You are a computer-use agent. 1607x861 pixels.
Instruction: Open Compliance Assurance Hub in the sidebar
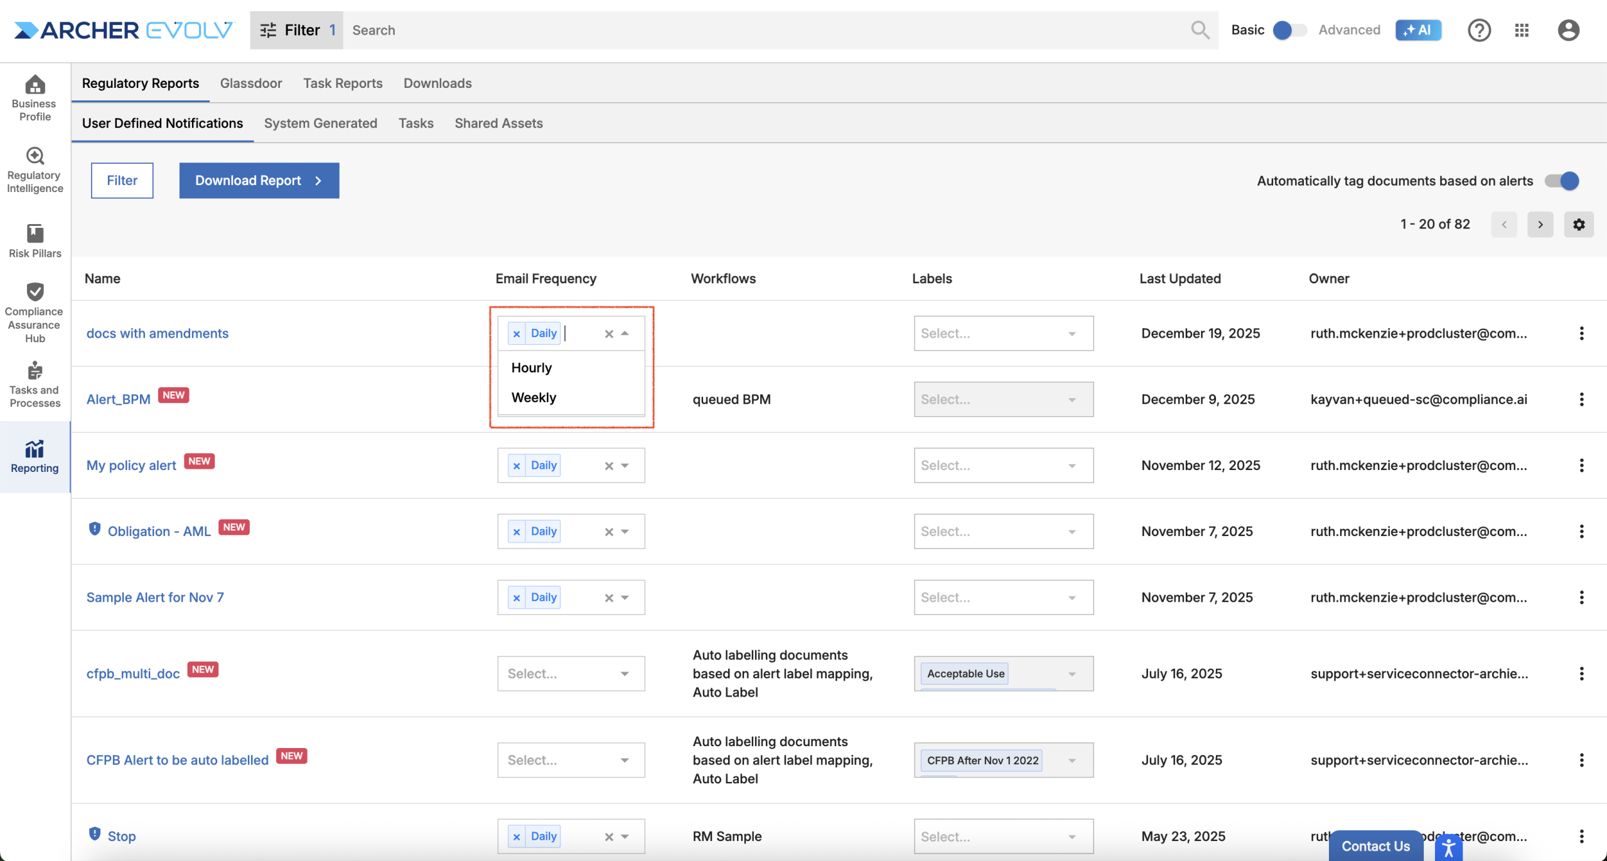[x=35, y=312]
